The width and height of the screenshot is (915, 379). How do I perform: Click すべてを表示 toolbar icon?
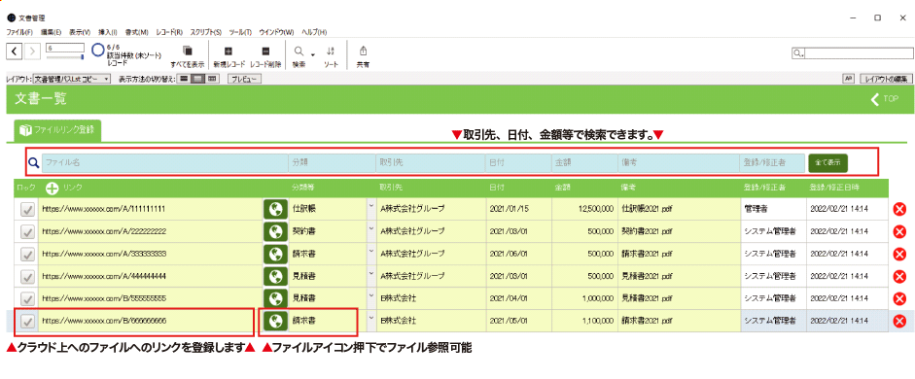coord(188,52)
